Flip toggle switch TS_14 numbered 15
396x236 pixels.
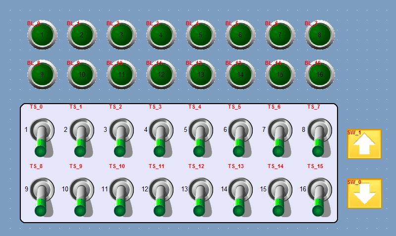point(280,197)
